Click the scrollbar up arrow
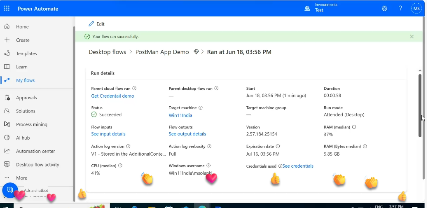 pos(420,71)
